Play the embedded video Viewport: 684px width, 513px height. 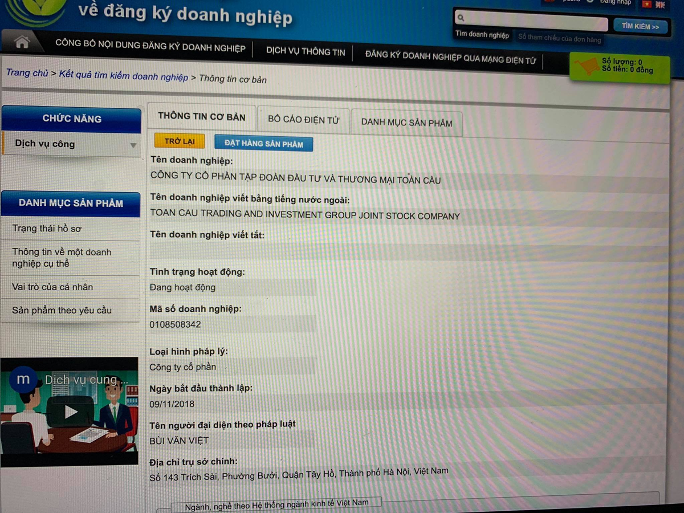pos(71,411)
